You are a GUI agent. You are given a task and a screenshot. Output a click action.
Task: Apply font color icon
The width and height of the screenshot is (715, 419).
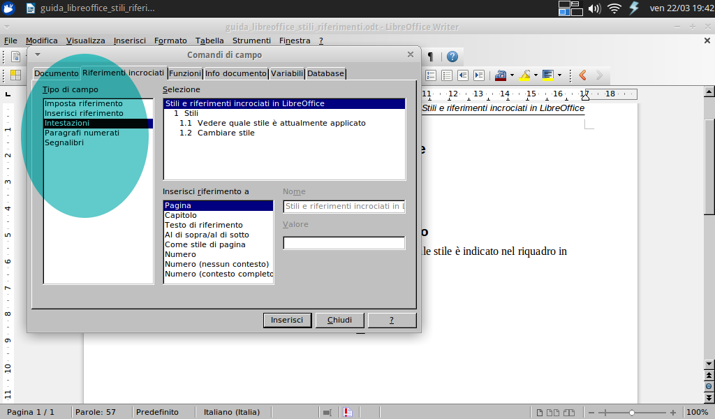tap(501, 75)
